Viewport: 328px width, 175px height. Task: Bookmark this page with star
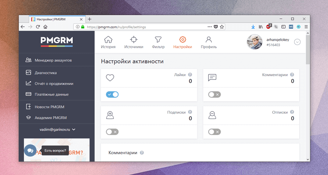point(222,27)
